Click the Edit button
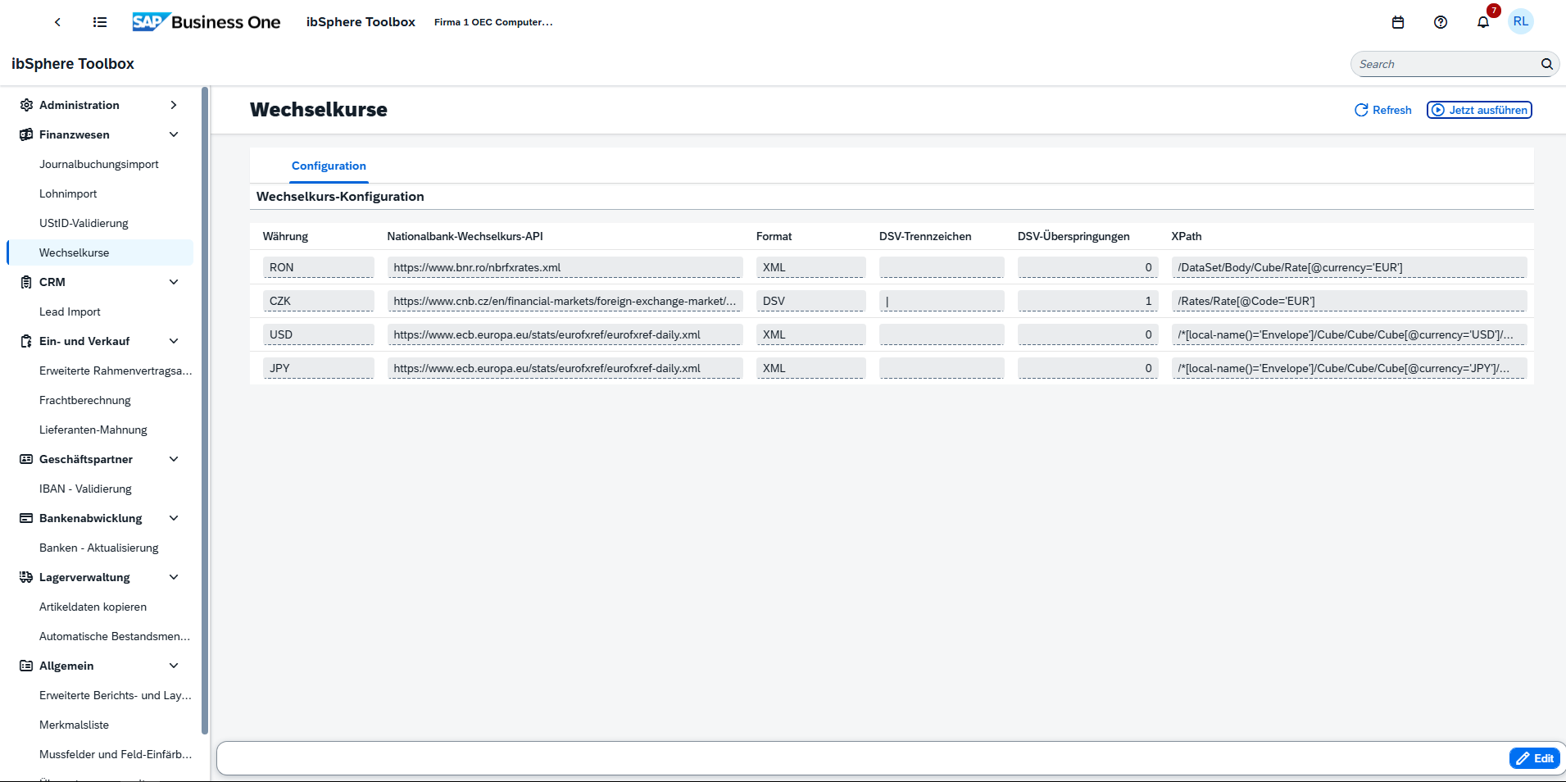The width and height of the screenshot is (1566, 782). [x=1534, y=758]
